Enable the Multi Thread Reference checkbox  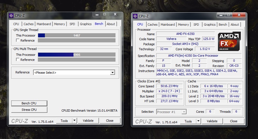[18, 60]
